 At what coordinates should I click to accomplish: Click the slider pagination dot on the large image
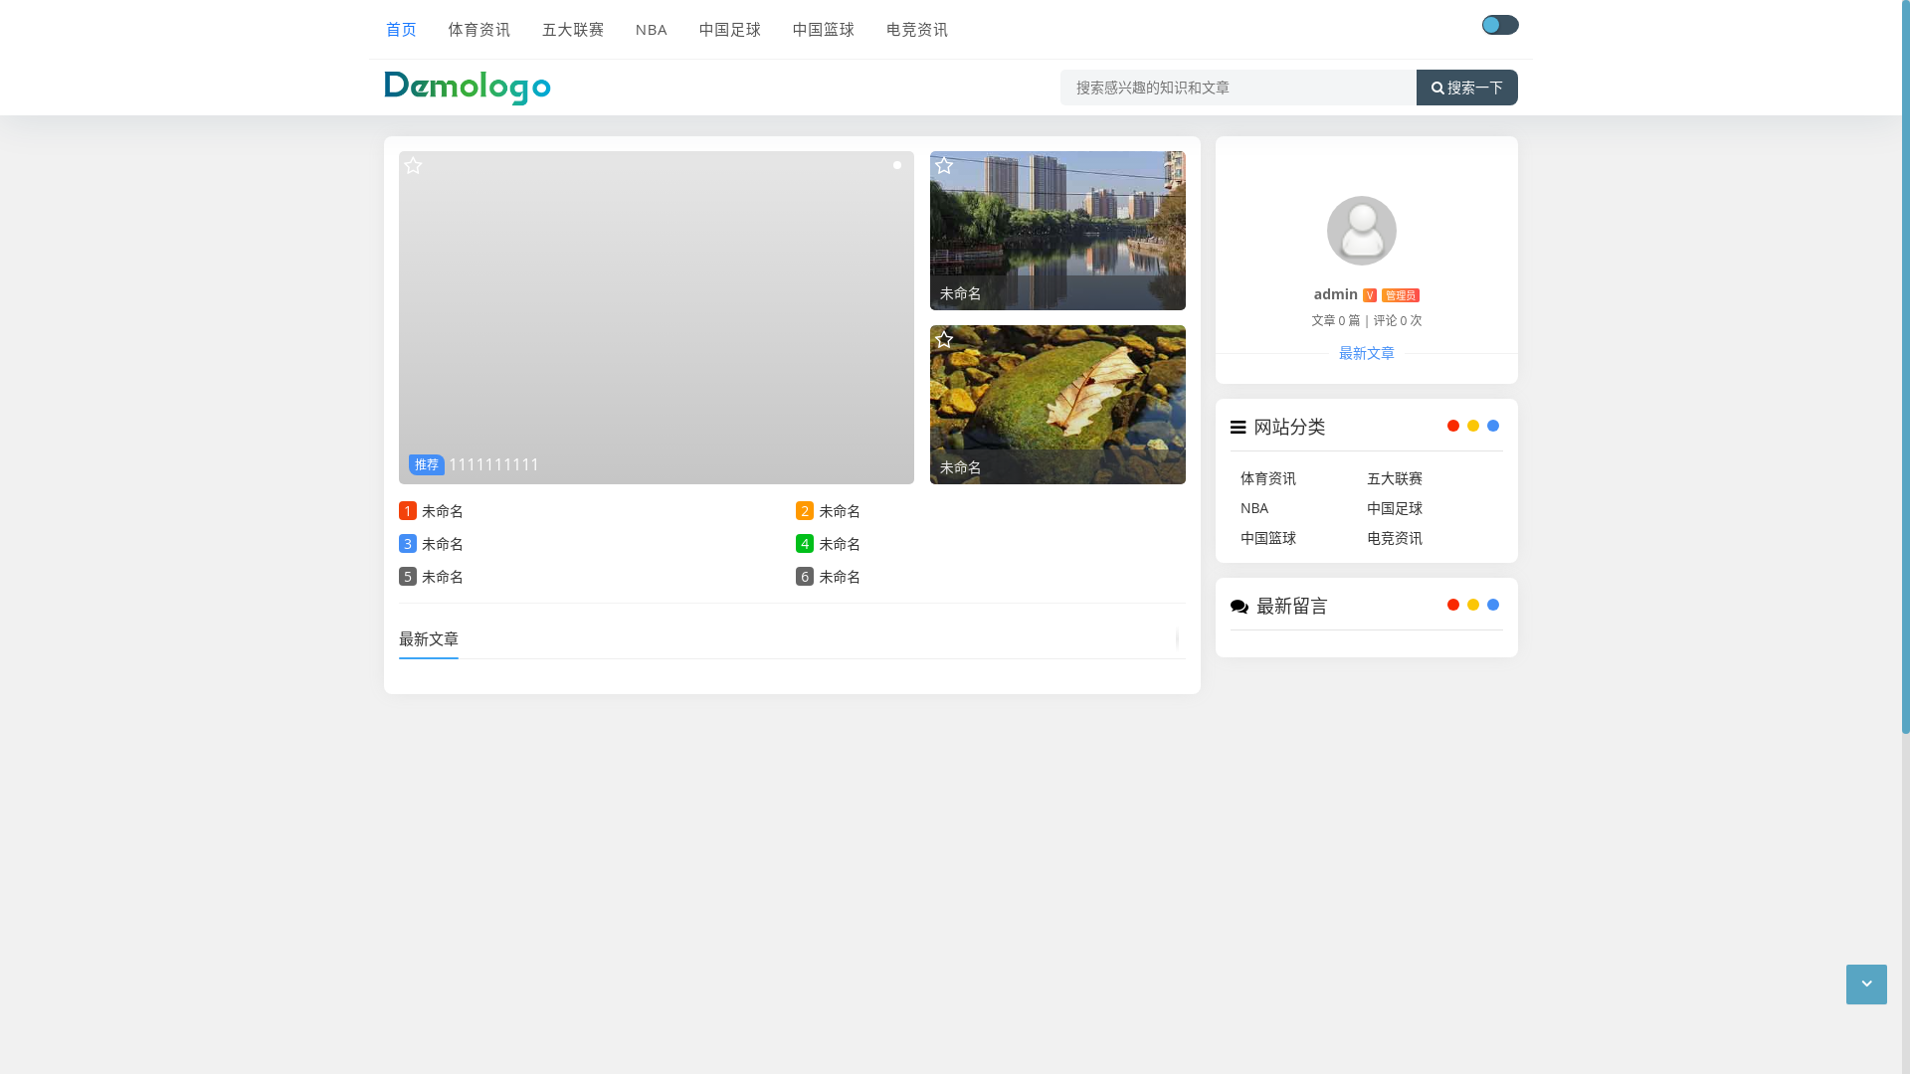[x=897, y=165]
